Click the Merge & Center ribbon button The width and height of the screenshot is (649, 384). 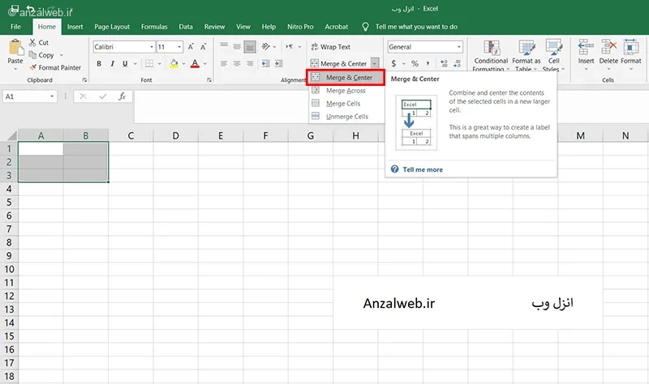coord(339,64)
